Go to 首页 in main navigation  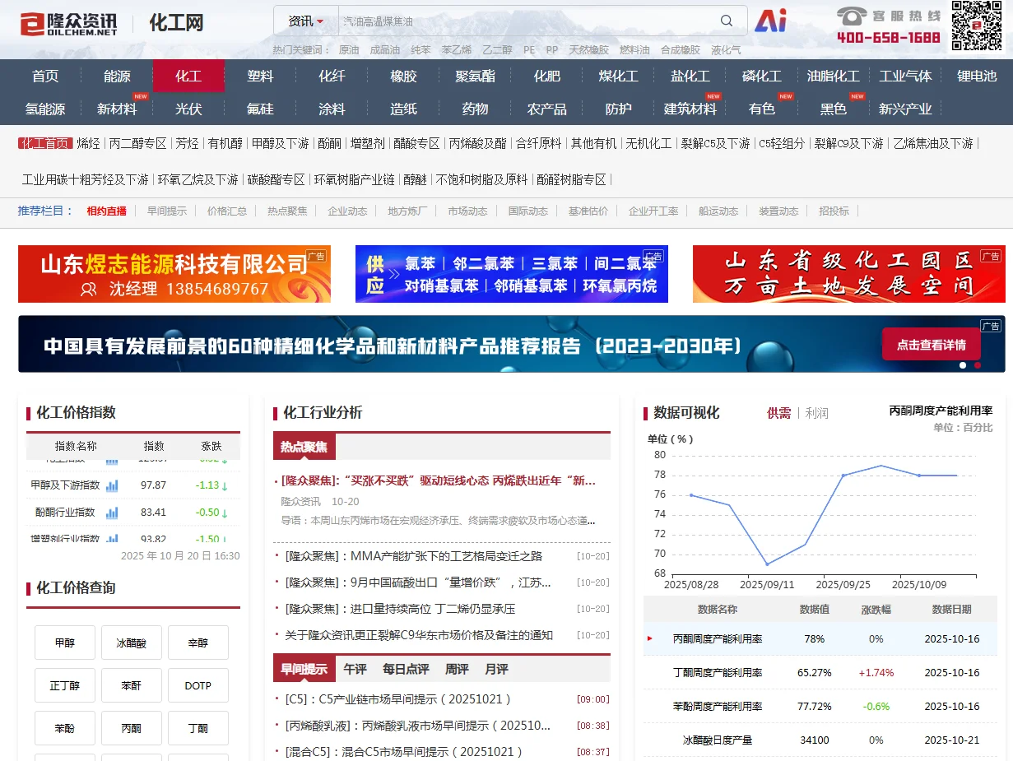pyautogui.click(x=45, y=76)
